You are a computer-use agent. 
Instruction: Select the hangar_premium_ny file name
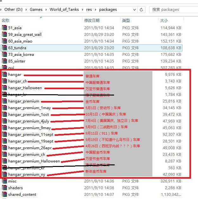pyautogui.click(x=27, y=175)
